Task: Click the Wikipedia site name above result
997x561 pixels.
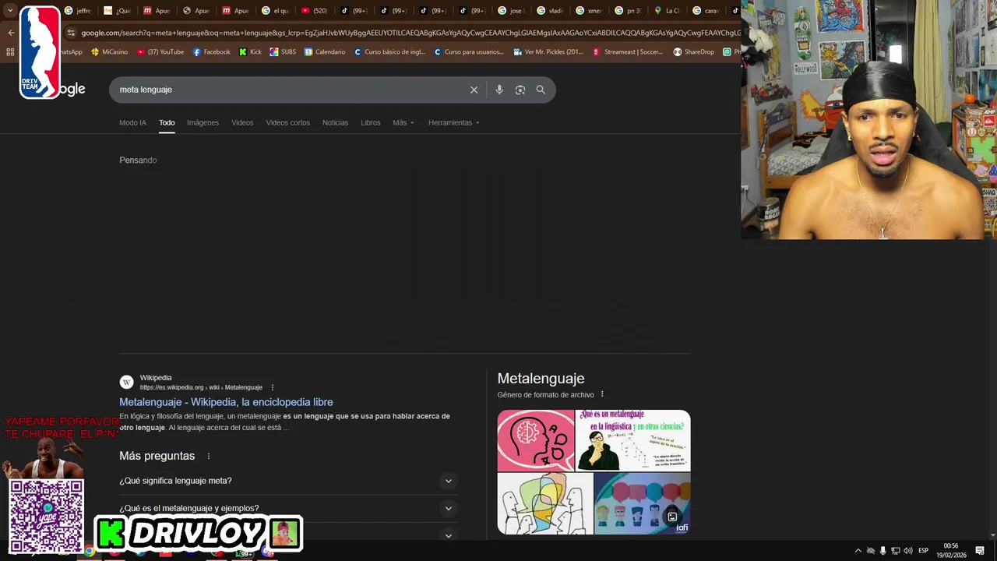Action: pos(156,378)
